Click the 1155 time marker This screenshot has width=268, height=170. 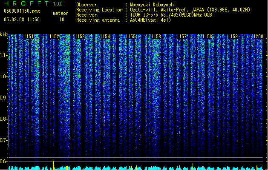130,37
